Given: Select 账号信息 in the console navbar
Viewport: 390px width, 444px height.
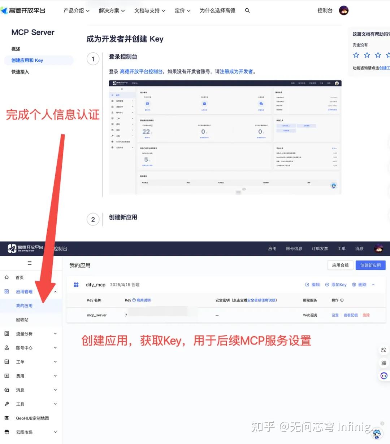Looking at the screenshot, I should [294, 249].
